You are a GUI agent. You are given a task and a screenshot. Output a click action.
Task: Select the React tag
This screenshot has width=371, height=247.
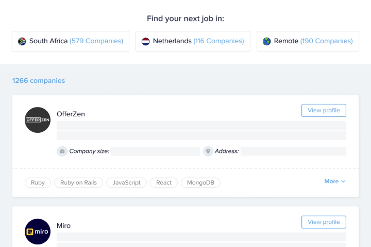164,183
